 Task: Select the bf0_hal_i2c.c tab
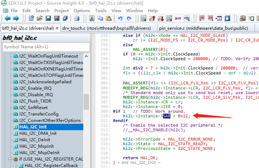pyautogui.click(x=28, y=28)
